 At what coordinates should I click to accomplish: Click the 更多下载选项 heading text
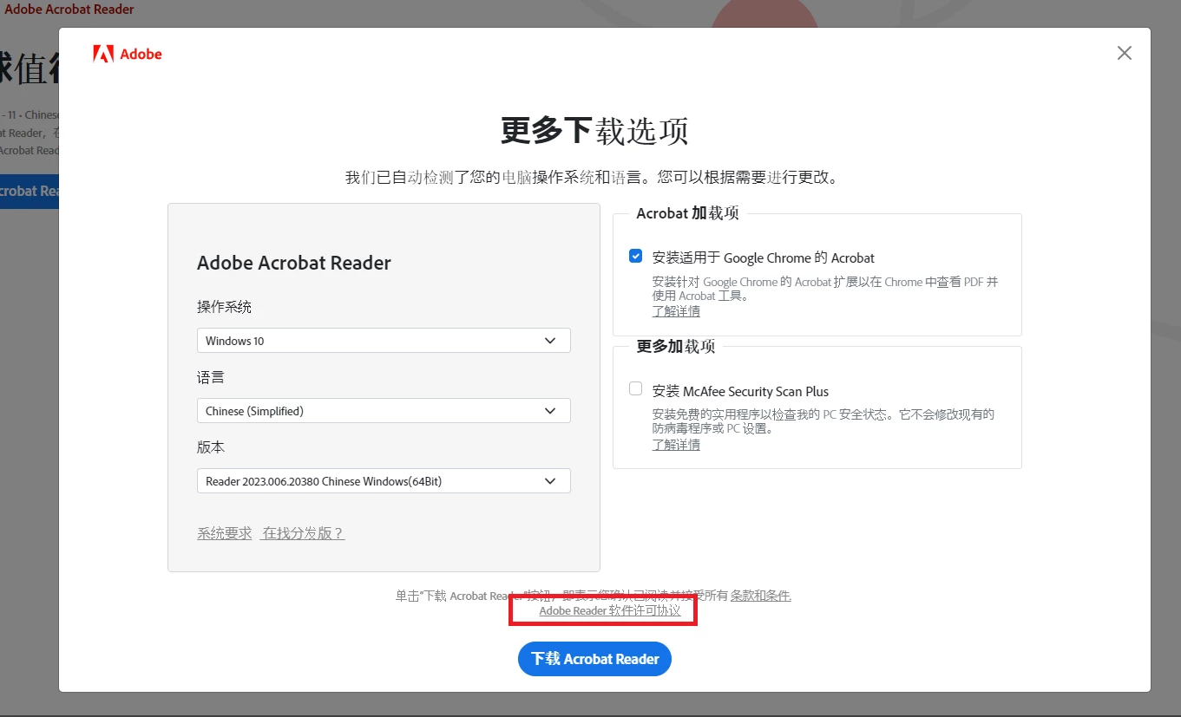(594, 131)
